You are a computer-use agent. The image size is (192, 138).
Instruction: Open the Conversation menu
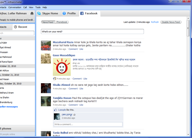15,7
